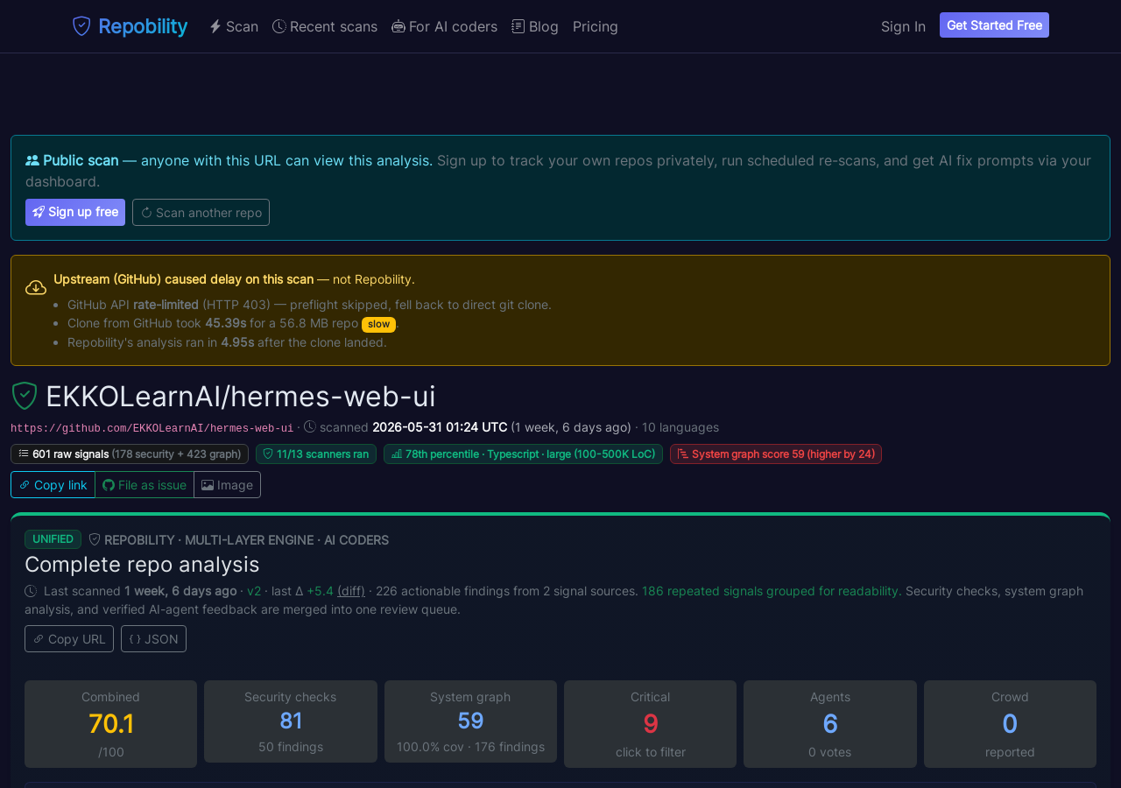The width and height of the screenshot is (1121, 788).
Task: Click the clock icon next to scanned
Action: coord(310,427)
